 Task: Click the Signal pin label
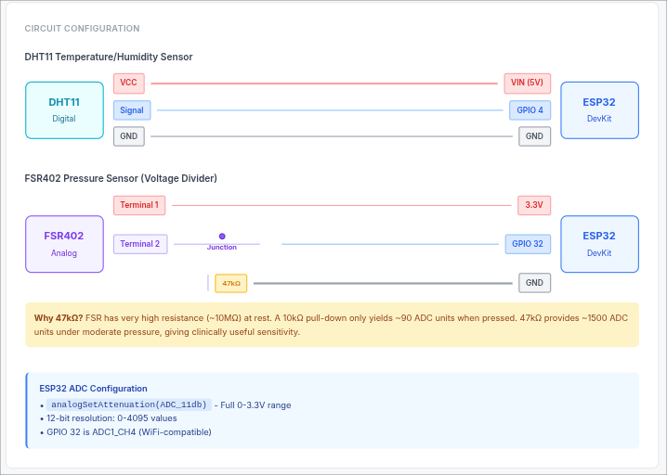point(132,110)
